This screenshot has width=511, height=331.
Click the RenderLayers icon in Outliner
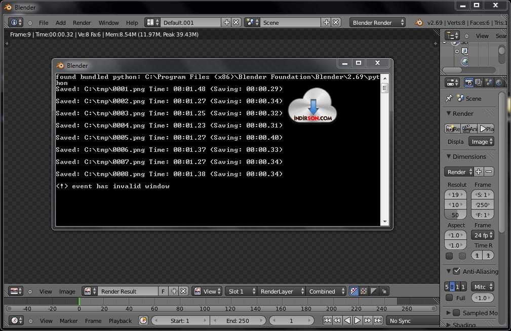tap(465, 51)
